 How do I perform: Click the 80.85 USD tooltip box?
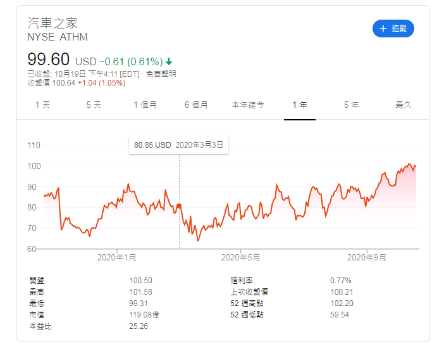tap(178, 145)
